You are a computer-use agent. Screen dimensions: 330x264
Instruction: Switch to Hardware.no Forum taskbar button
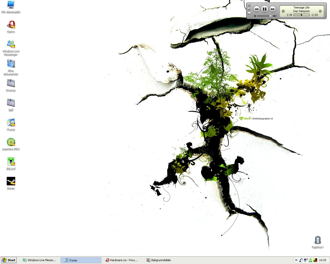click(x=122, y=260)
